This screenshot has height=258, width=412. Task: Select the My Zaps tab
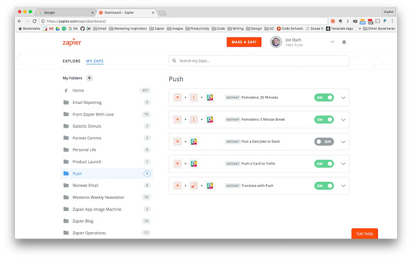pyautogui.click(x=95, y=61)
